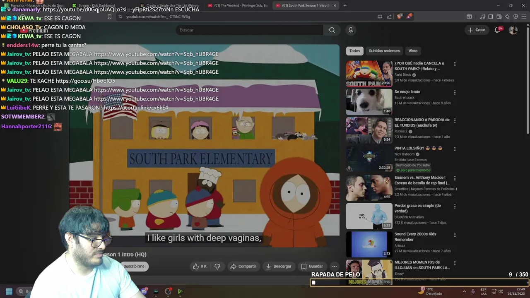Open options for Sound Every 2000s Kids
The width and height of the screenshot is (530, 298).
click(x=455, y=235)
